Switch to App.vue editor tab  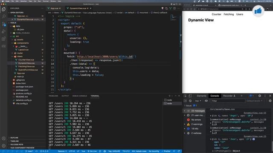54,8
